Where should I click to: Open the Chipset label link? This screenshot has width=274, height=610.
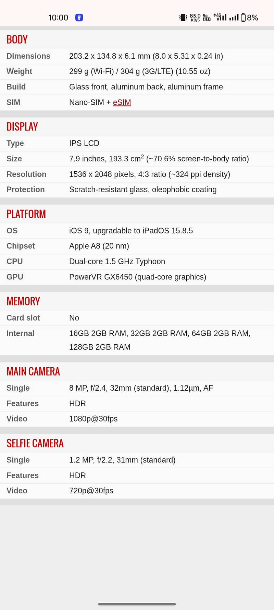pos(21,246)
